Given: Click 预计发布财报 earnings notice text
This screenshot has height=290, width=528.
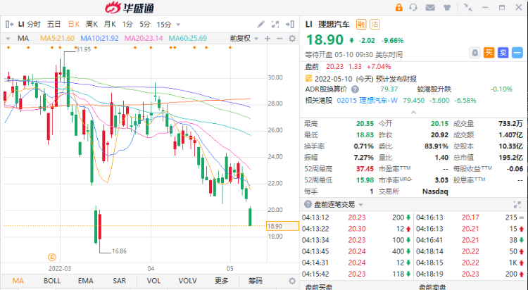Looking at the screenshot, I should [396, 79].
